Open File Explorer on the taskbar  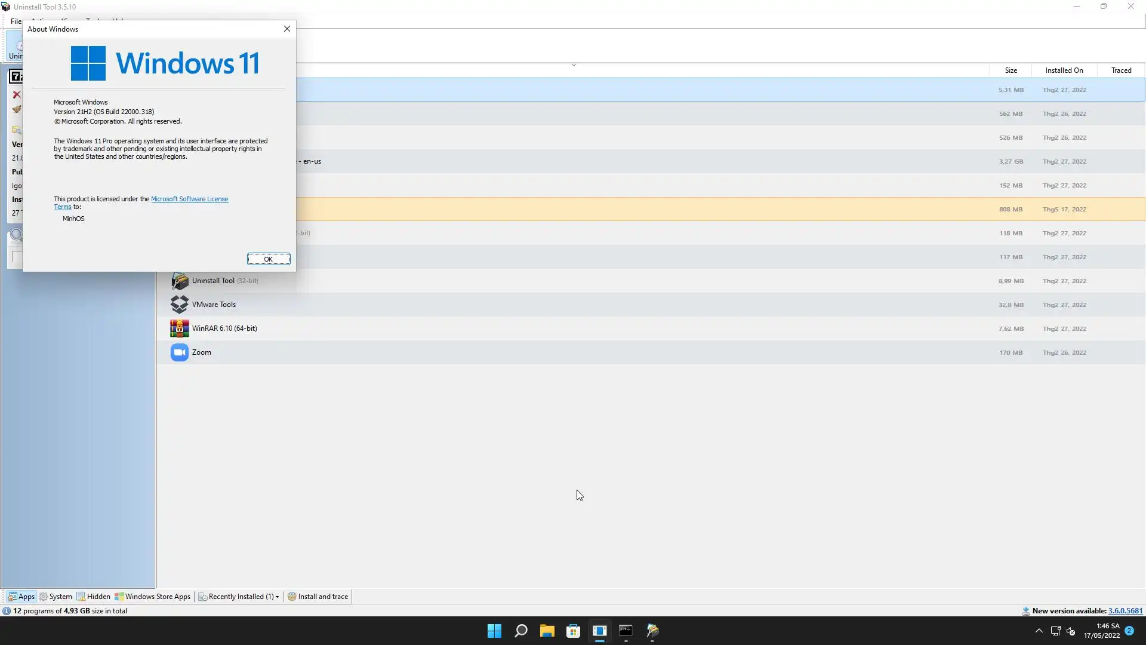point(547,631)
